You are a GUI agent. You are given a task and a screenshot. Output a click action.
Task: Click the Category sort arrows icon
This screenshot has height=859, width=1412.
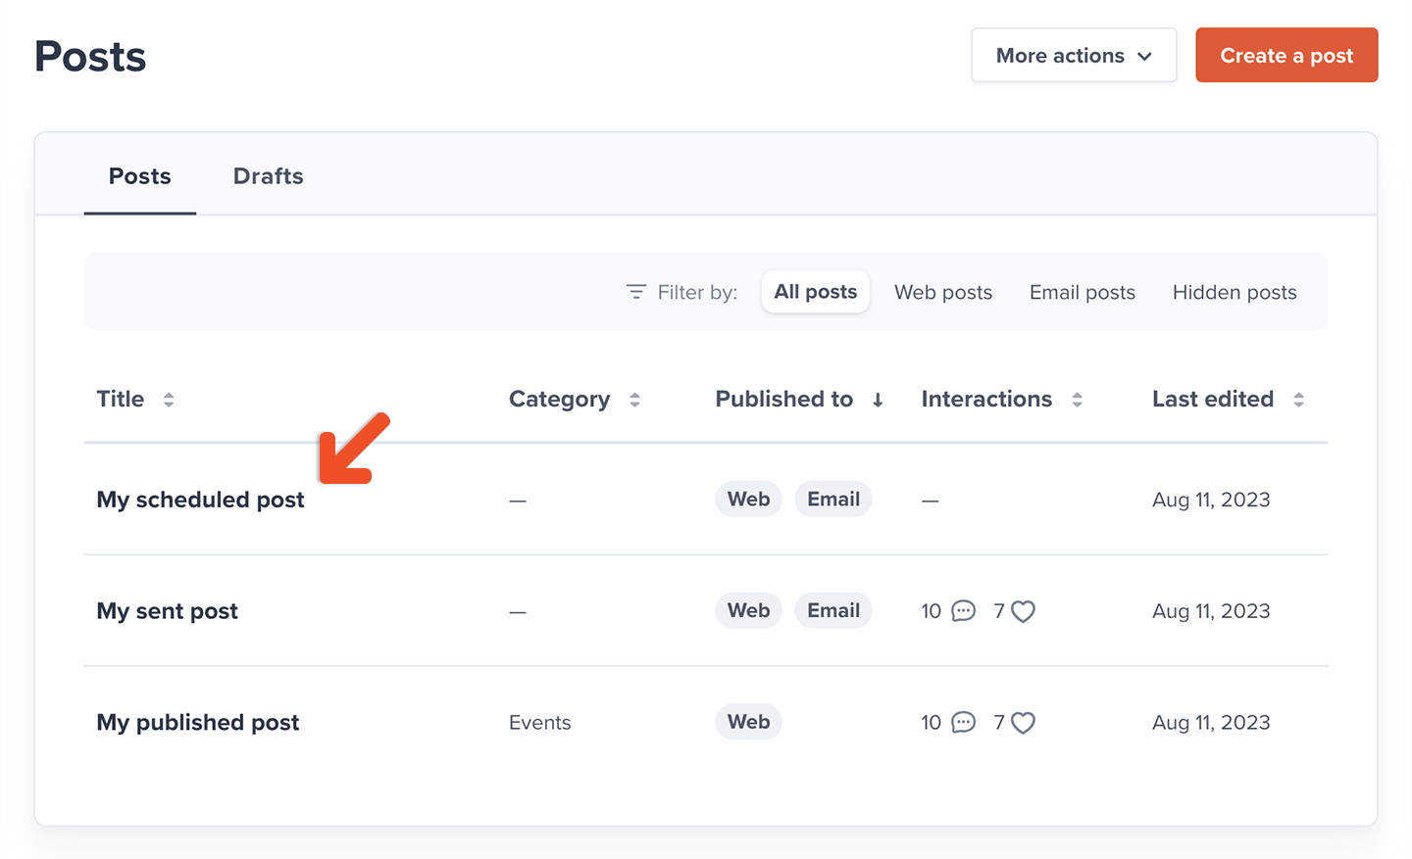click(x=634, y=400)
